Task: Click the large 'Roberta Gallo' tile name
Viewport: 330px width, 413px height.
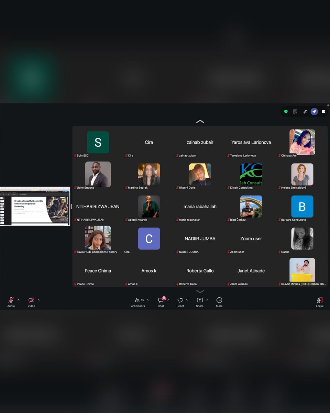Action: [x=200, y=271]
